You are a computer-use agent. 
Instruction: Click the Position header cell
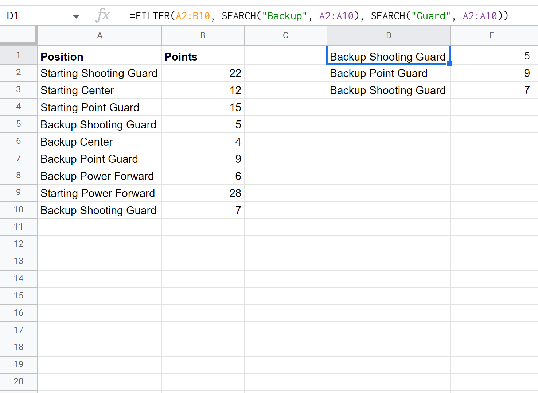coord(100,55)
